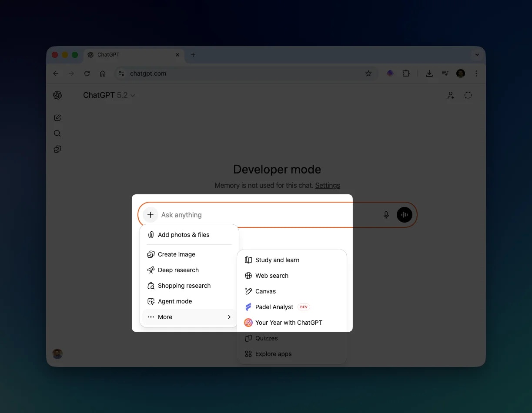Open Chrome three-dot menu
This screenshot has width=532, height=413.
[476, 73]
